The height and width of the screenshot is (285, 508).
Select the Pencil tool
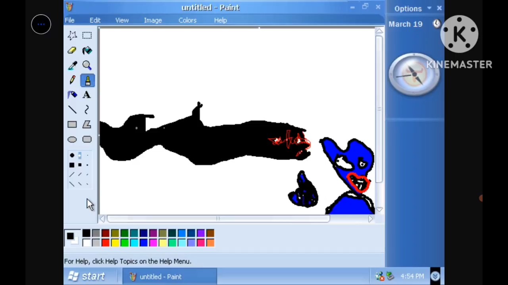tap(72, 80)
